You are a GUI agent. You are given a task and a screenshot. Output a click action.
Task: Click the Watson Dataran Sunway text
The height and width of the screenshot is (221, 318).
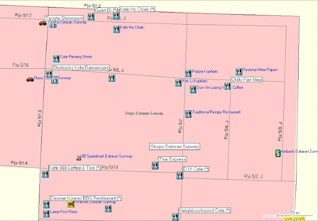click(96, 202)
